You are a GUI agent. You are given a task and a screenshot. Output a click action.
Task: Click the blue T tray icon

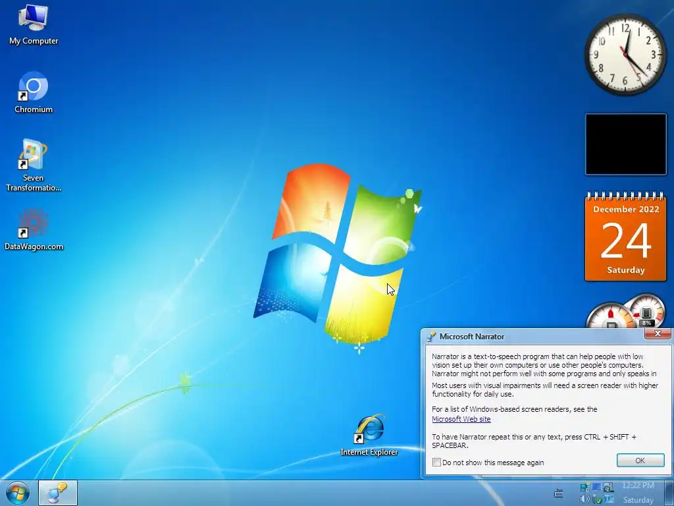pos(609,499)
